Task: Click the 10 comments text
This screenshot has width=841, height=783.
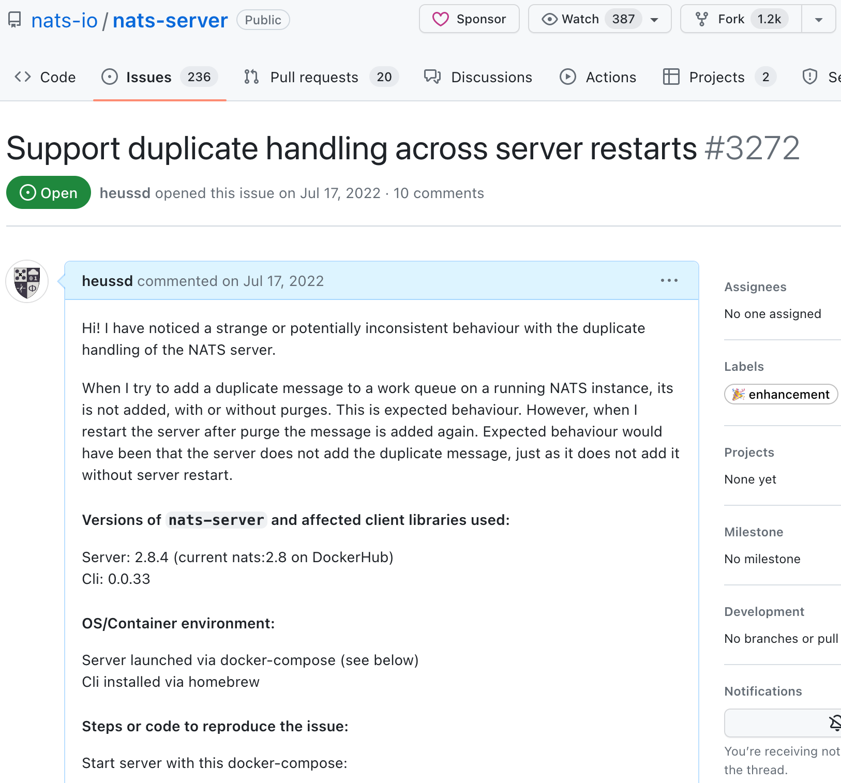Action: coord(439,193)
